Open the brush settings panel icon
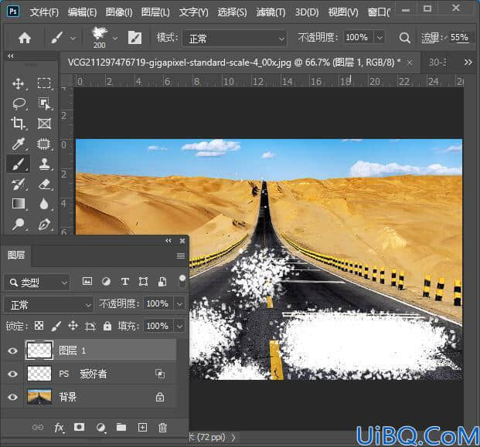 pyautogui.click(x=134, y=38)
